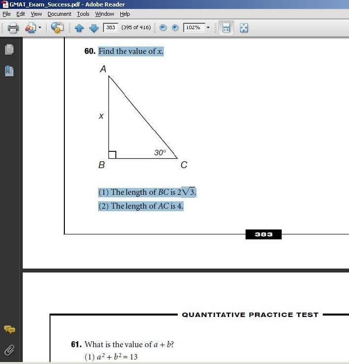Toggle the fit one full page icon
This screenshot has height=364, width=349.
point(244,28)
